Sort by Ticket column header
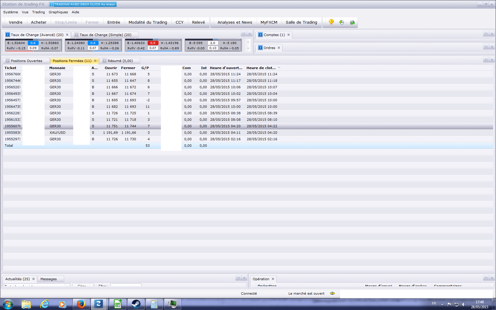This screenshot has width=496, height=310. (11, 68)
